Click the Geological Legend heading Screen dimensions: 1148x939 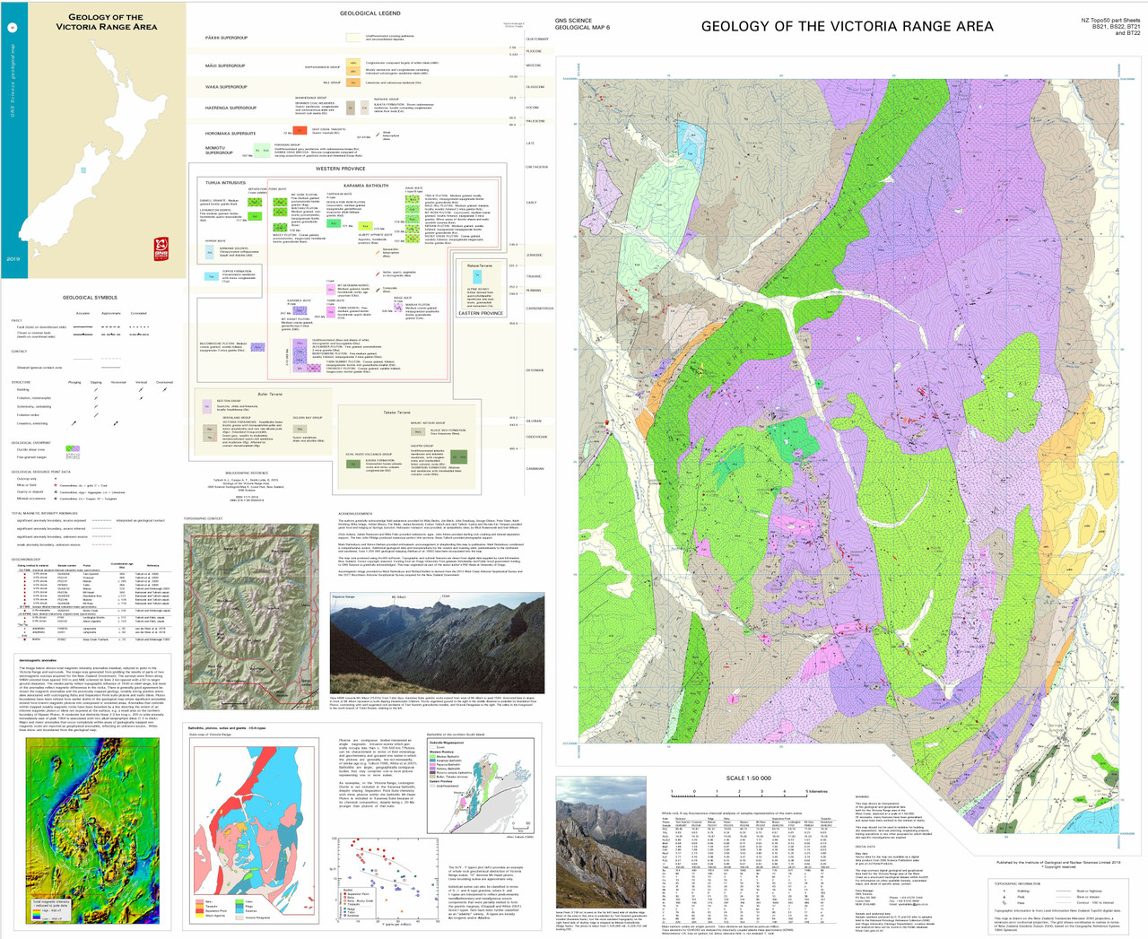point(370,13)
